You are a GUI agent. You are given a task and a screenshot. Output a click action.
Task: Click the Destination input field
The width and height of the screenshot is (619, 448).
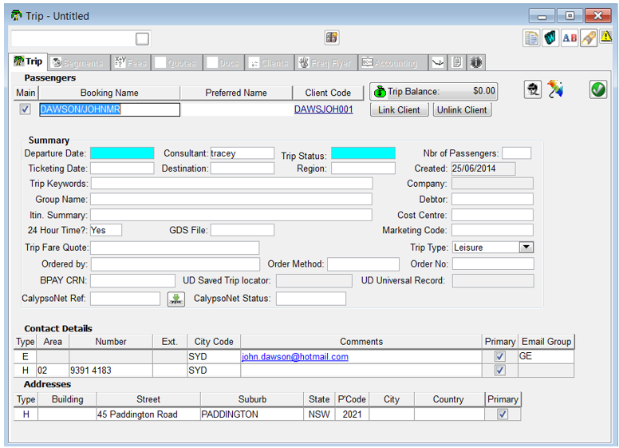(242, 168)
